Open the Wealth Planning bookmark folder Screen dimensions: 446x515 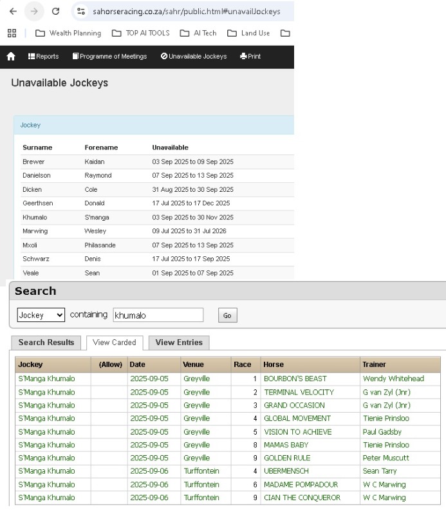click(68, 33)
